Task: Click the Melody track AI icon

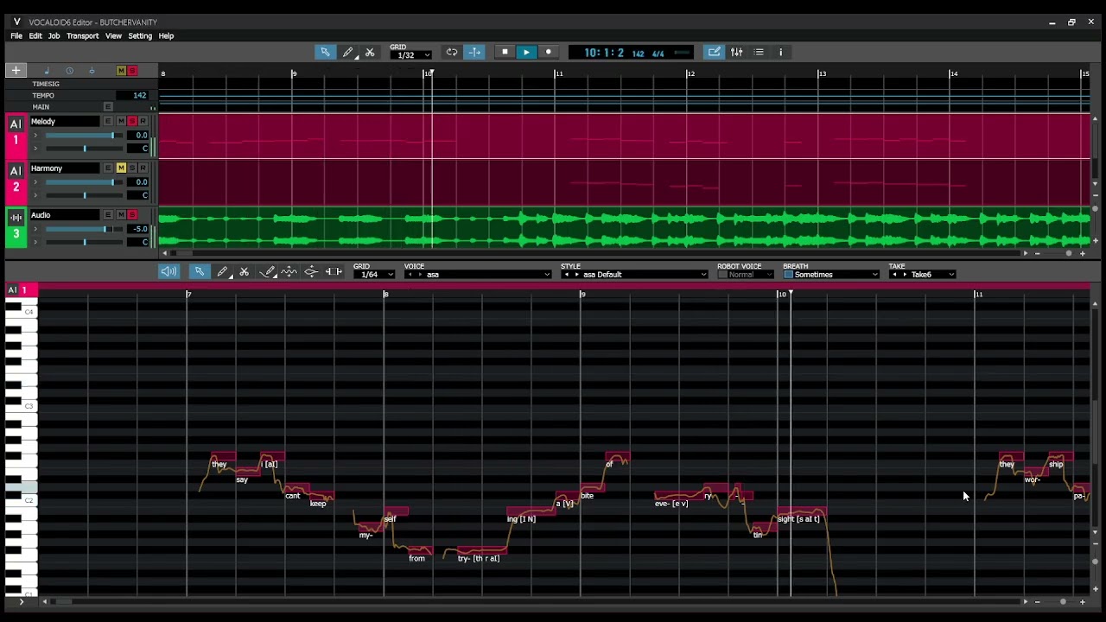Action: pos(16,124)
